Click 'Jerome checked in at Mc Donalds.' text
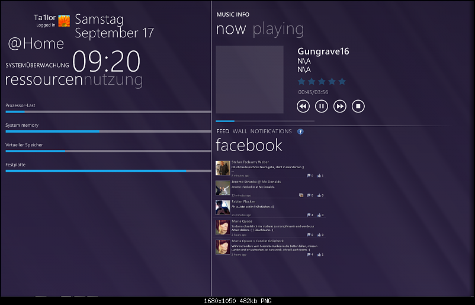The image size is (475, 305). (253, 187)
